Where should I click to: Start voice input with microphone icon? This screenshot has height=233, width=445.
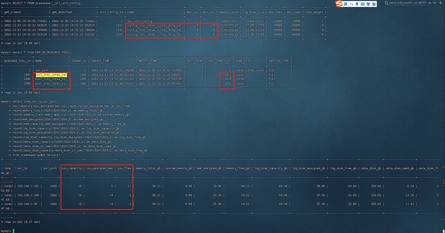click(x=357, y=4)
